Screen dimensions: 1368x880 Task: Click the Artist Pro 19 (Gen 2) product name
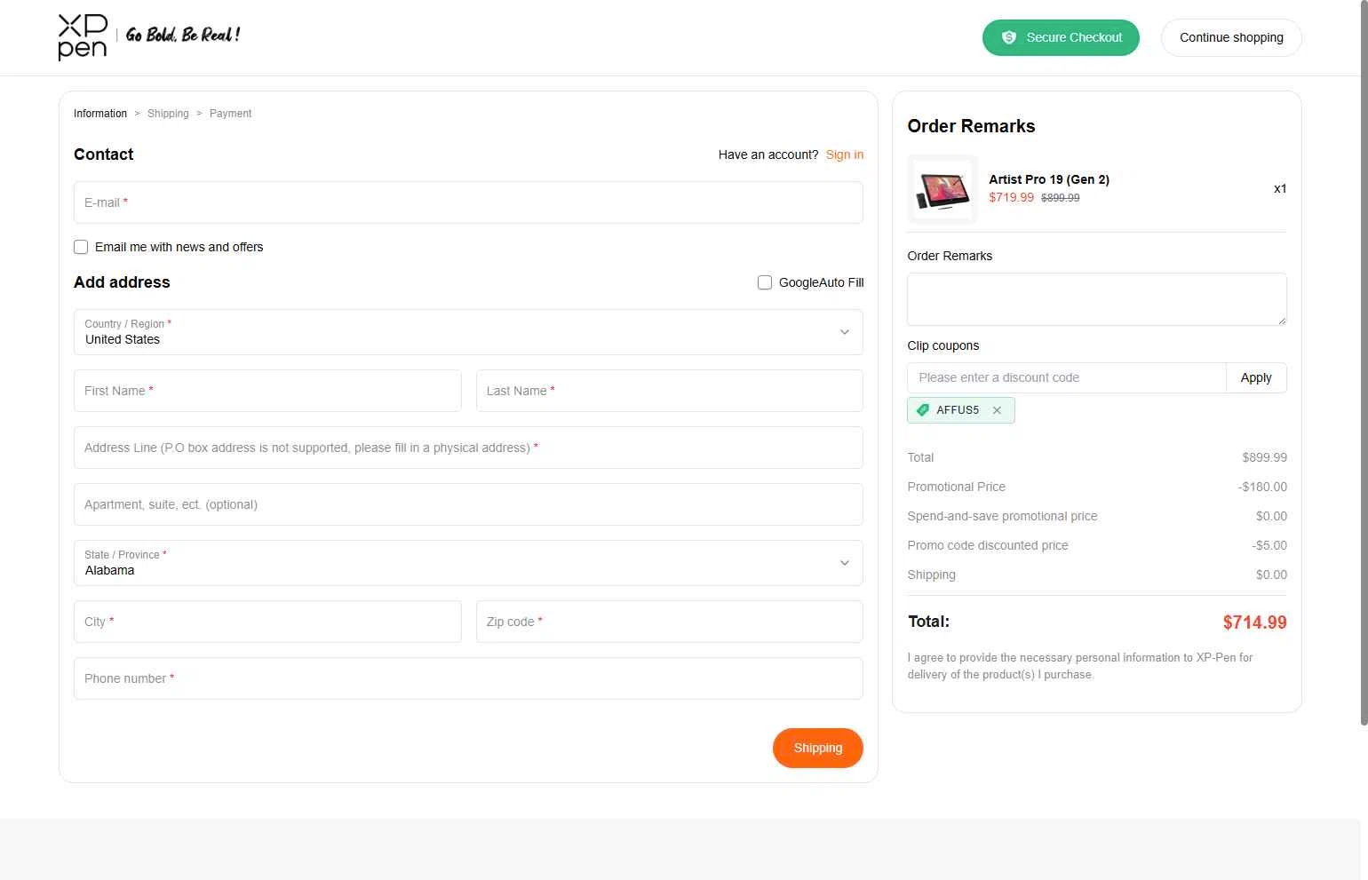1049,179
